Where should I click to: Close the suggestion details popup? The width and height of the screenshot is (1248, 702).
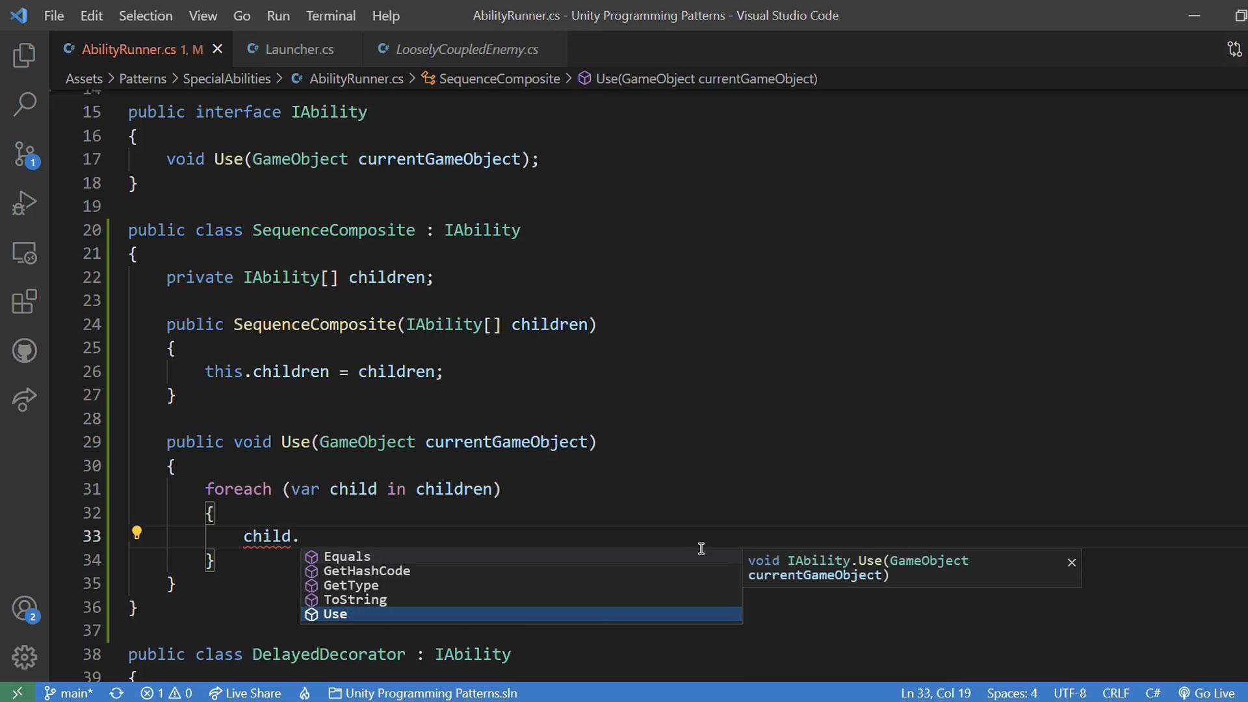pyautogui.click(x=1071, y=562)
